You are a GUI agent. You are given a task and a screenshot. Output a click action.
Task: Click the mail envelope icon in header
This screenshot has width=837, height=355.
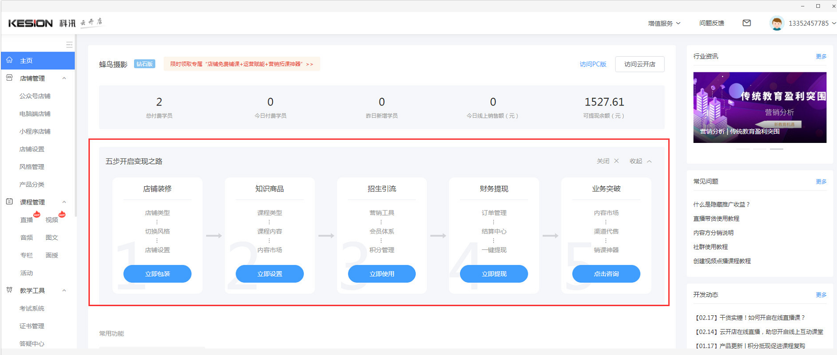click(x=747, y=23)
